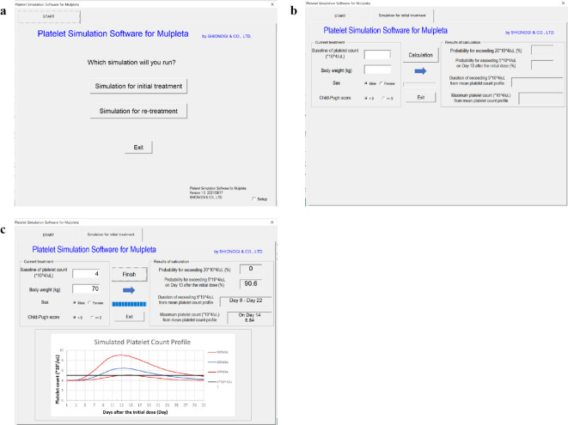Select Female sex option in panel b

[382, 83]
